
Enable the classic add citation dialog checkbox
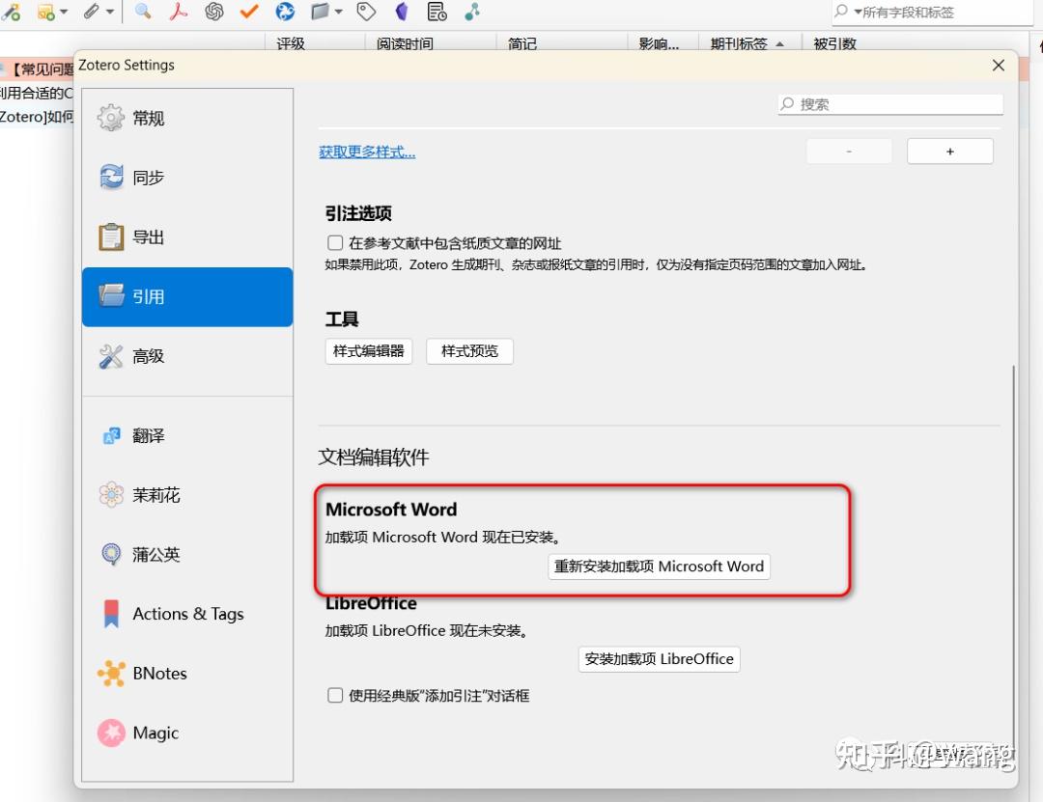click(335, 695)
